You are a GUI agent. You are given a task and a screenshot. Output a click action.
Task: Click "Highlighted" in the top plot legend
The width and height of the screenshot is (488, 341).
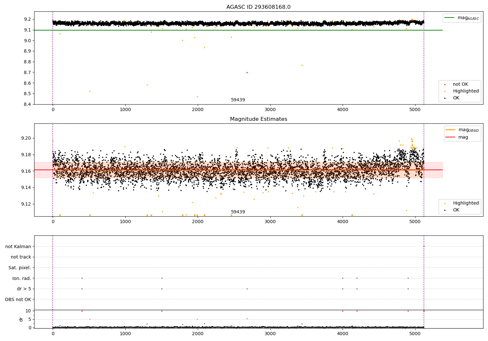(x=461, y=91)
